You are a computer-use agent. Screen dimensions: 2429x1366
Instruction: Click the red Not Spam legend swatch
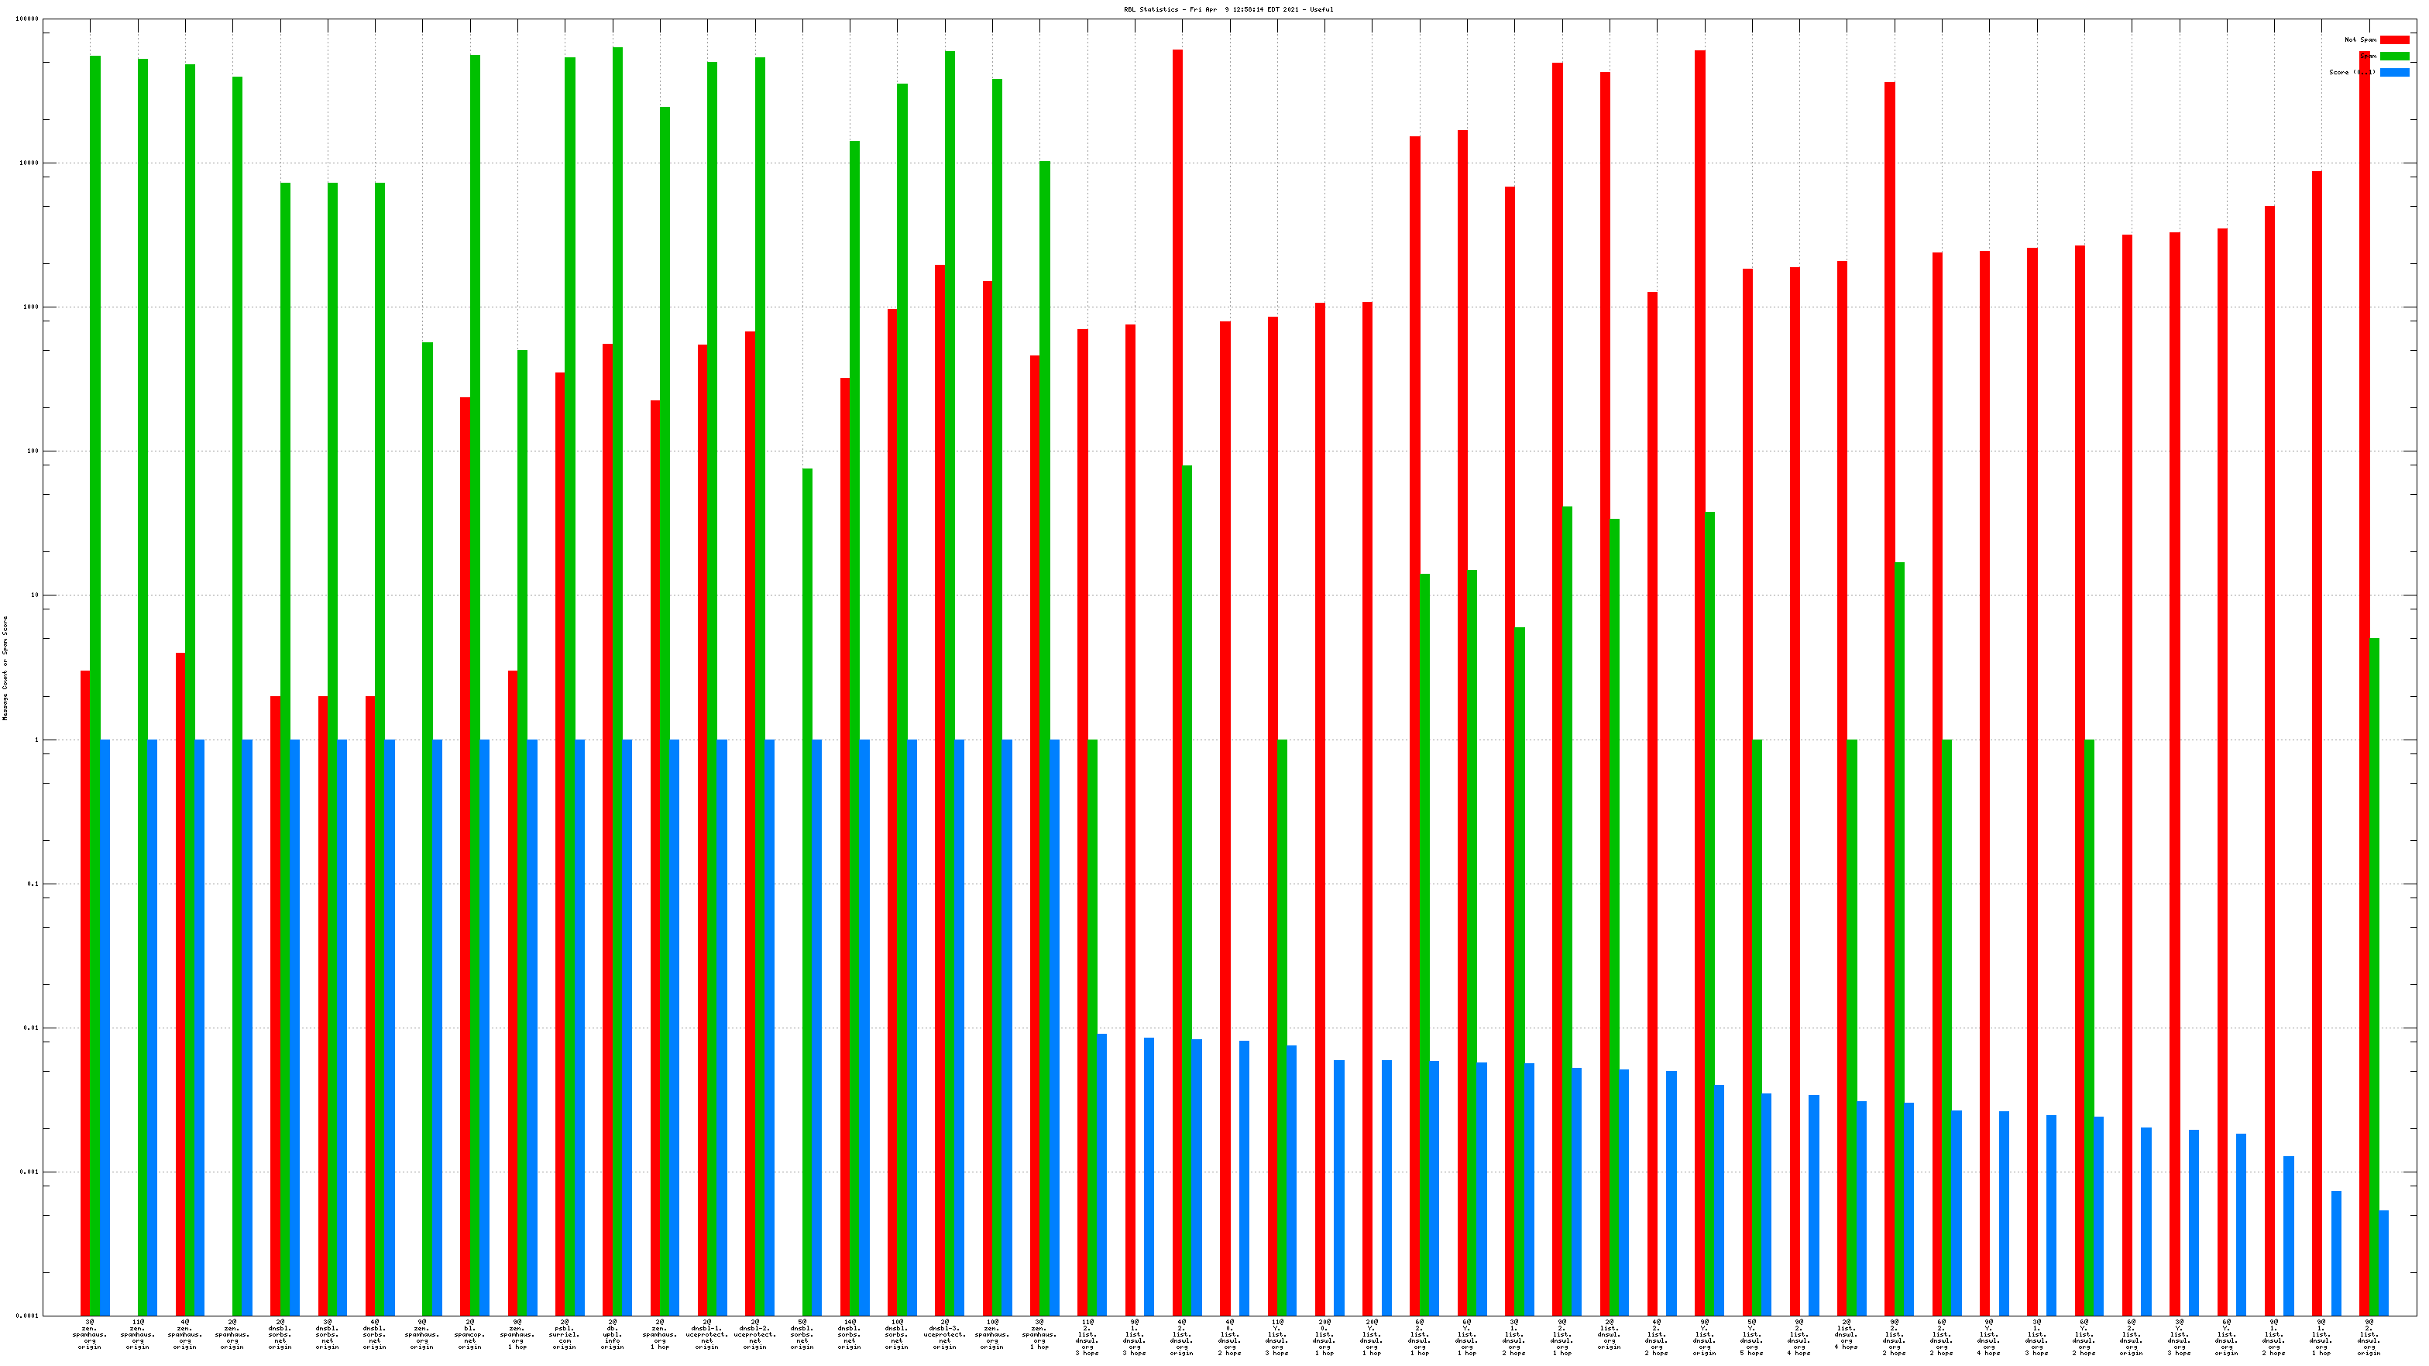[x=2394, y=39]
